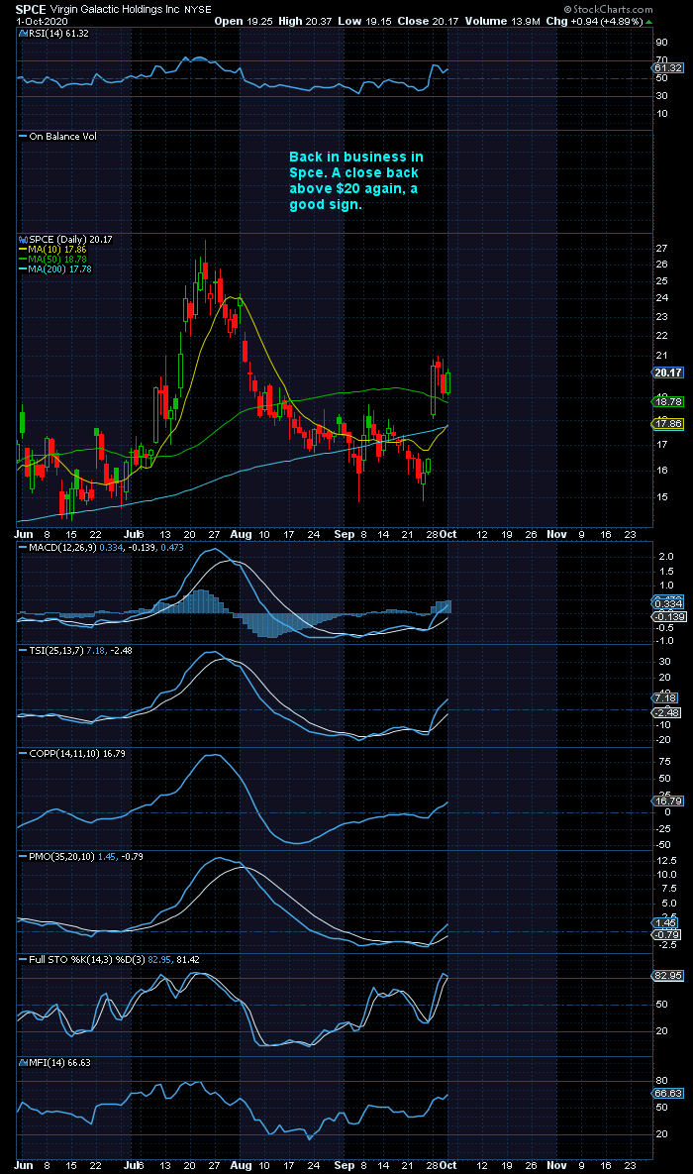Select the High 20.37 value
Viewport: 693px width, 1174px height.
click(305, 21)
